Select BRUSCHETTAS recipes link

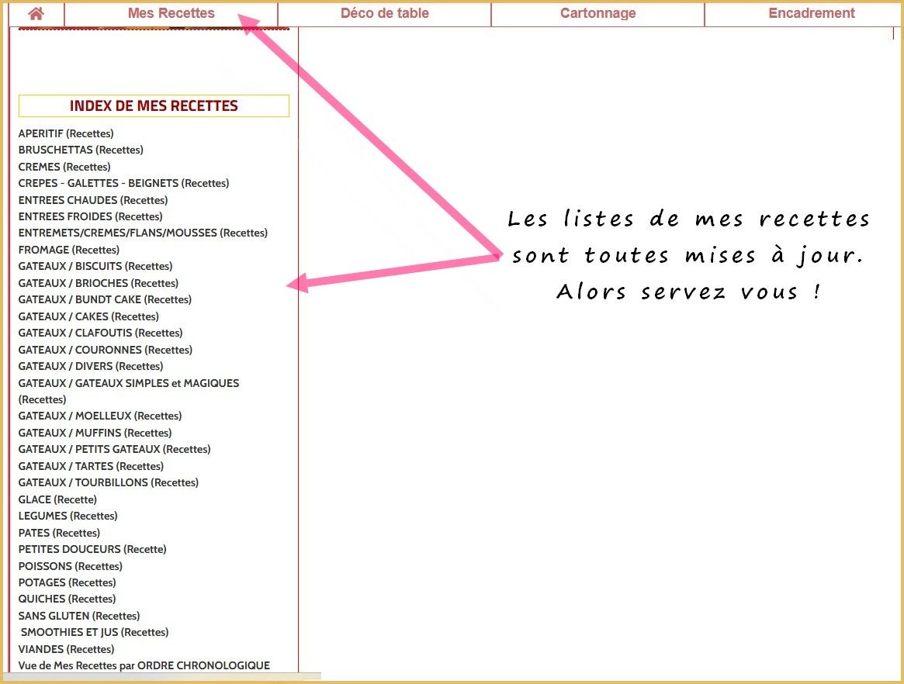click(81, 150)
